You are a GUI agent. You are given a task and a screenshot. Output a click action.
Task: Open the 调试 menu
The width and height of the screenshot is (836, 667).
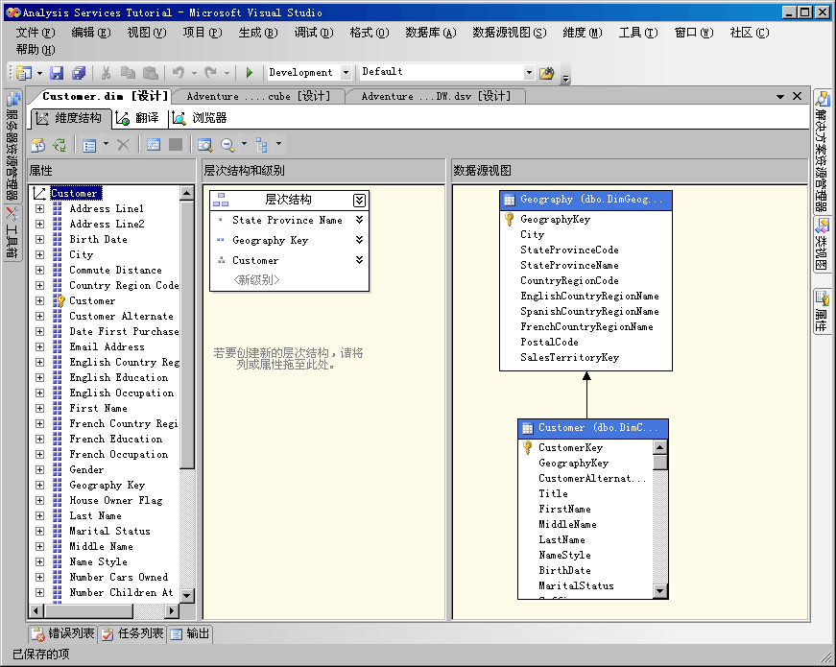tap(313, 33)
